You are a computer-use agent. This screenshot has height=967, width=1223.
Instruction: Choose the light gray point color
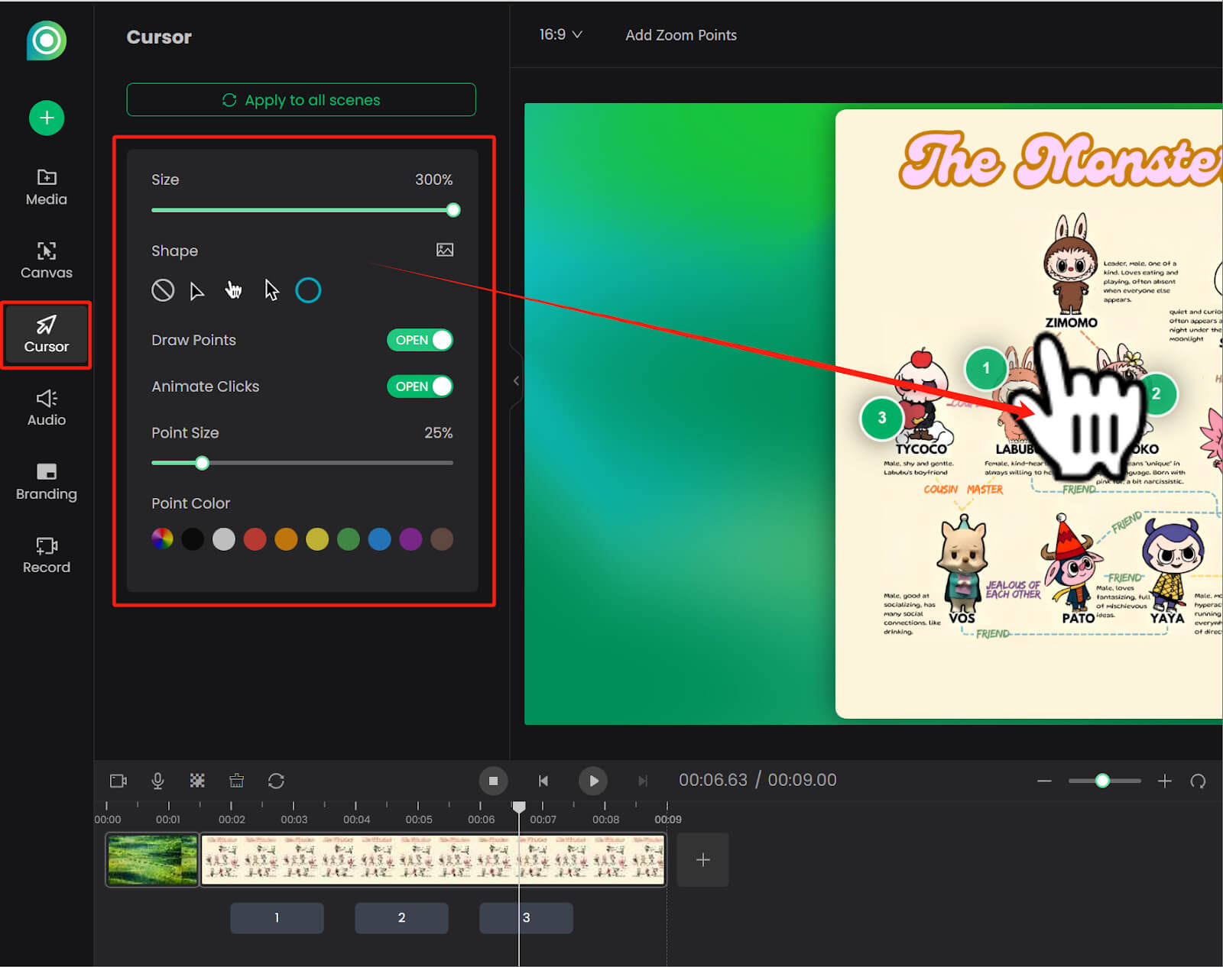tap(224, 539)
